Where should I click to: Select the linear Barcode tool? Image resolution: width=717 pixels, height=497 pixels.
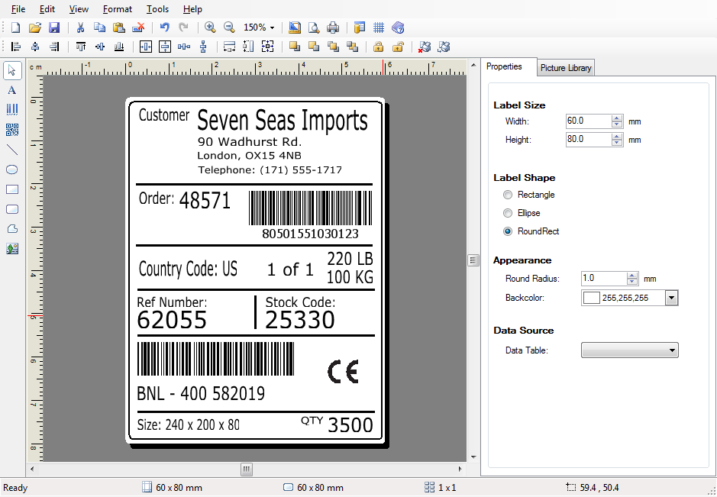[11, 110]
